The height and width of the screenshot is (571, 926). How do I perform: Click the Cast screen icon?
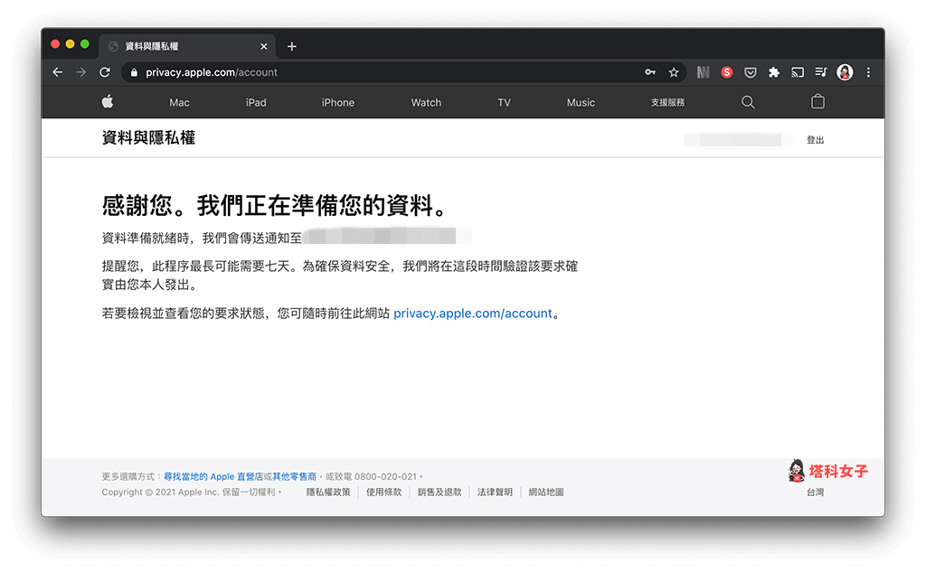tap(798, 72)
